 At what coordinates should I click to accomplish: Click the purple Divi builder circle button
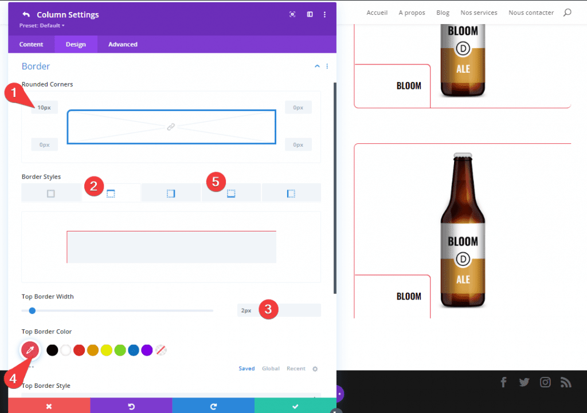[339, 394]
